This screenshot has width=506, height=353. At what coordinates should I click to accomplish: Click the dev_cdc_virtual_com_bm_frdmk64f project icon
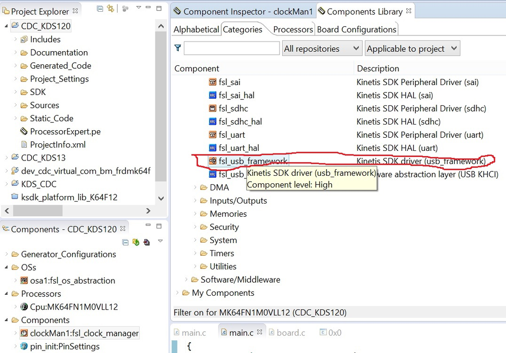[15, 170]
